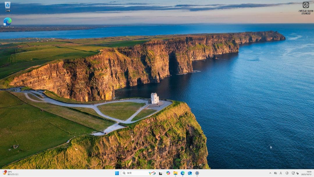Open the Windows Start menu

[x=117, y=173]
